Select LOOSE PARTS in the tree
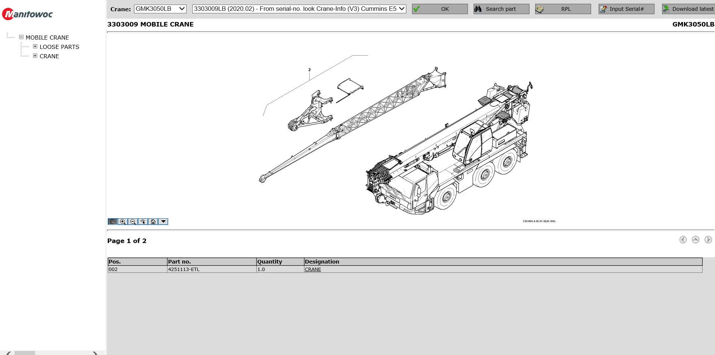Image resolution: width=715 pixels, height=355 pixels. point(59,47)
